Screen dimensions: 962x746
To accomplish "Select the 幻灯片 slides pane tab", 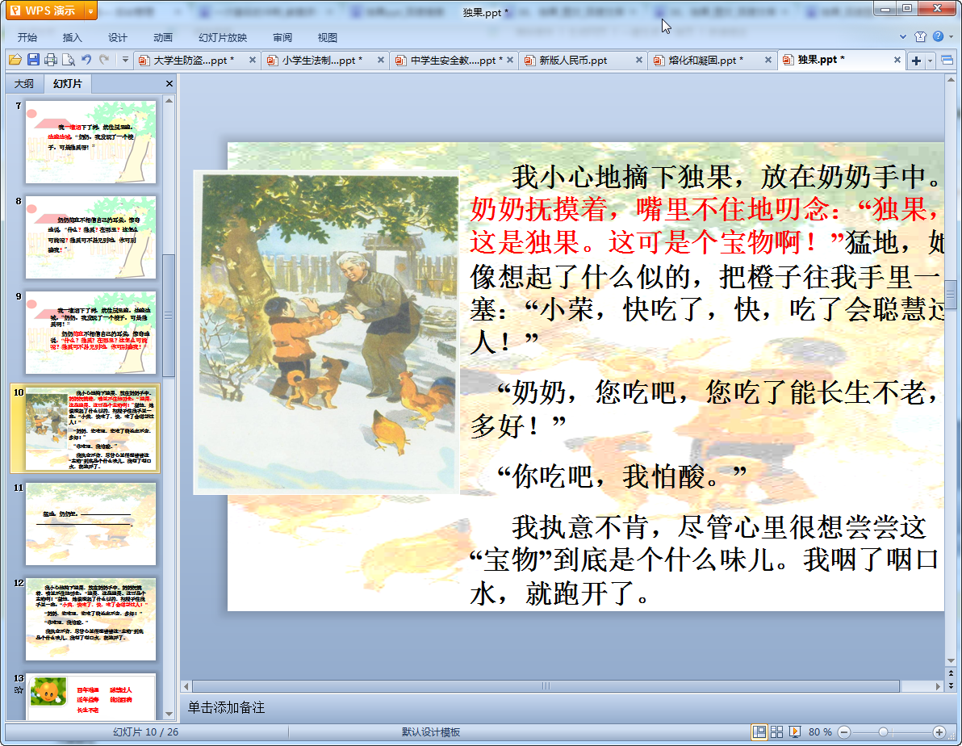I will (67, 83).
